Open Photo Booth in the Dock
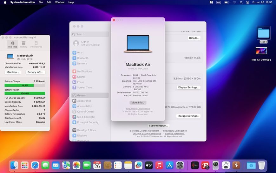The height and width of the screenshot is (173, 276). click(x=205, y=165)
